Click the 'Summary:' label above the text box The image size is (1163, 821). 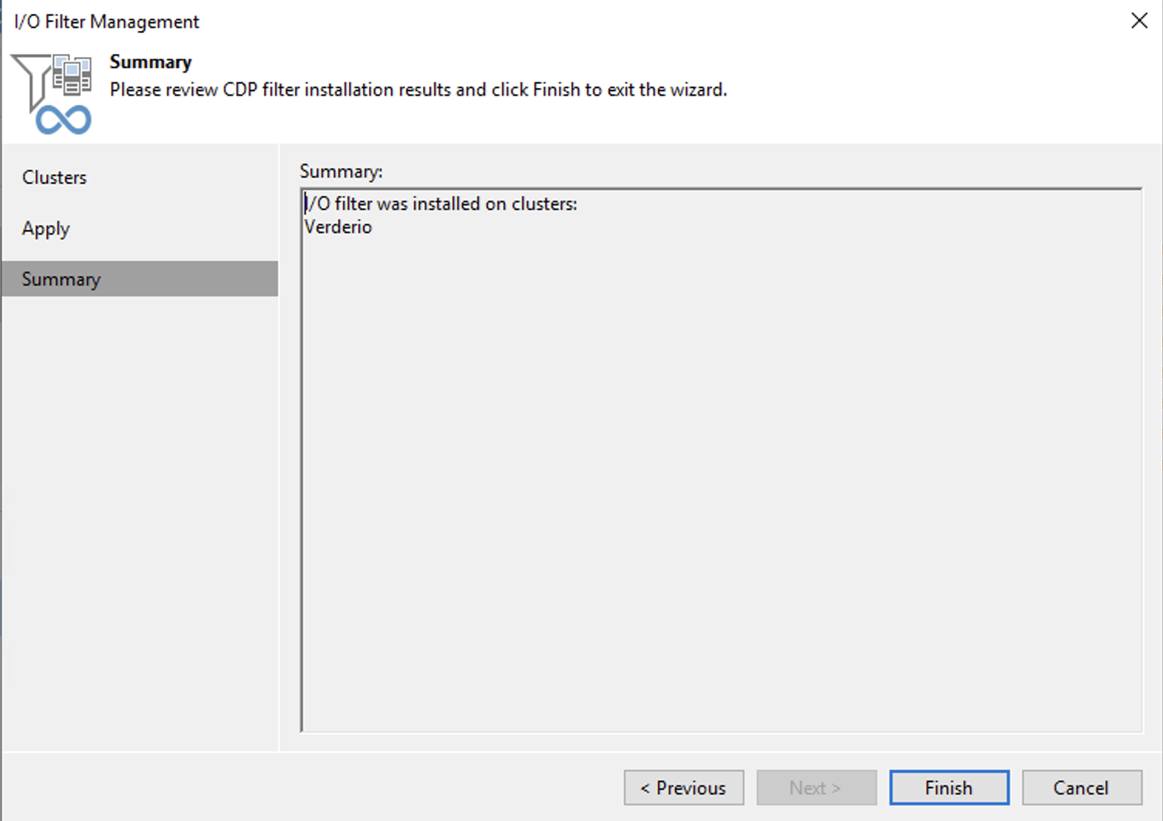(341, 171)
